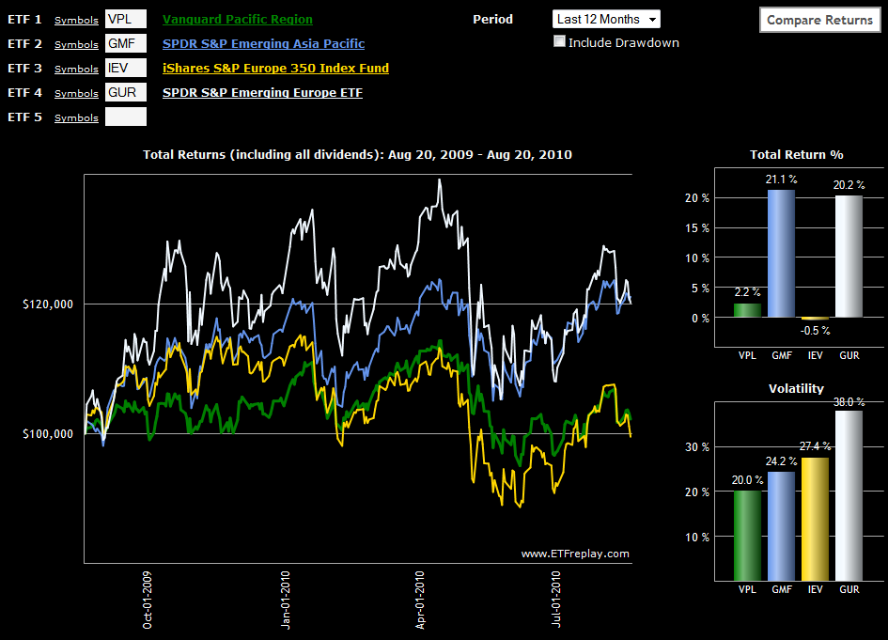Screen dimensions: 888x640
Task: Click the Oct-01-2009 axis date label
Action: [148, 601]
